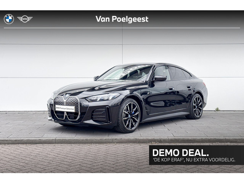Click the BMW roundel logo
The height and width of the screenshot is (183, 244).
point(9,19)
